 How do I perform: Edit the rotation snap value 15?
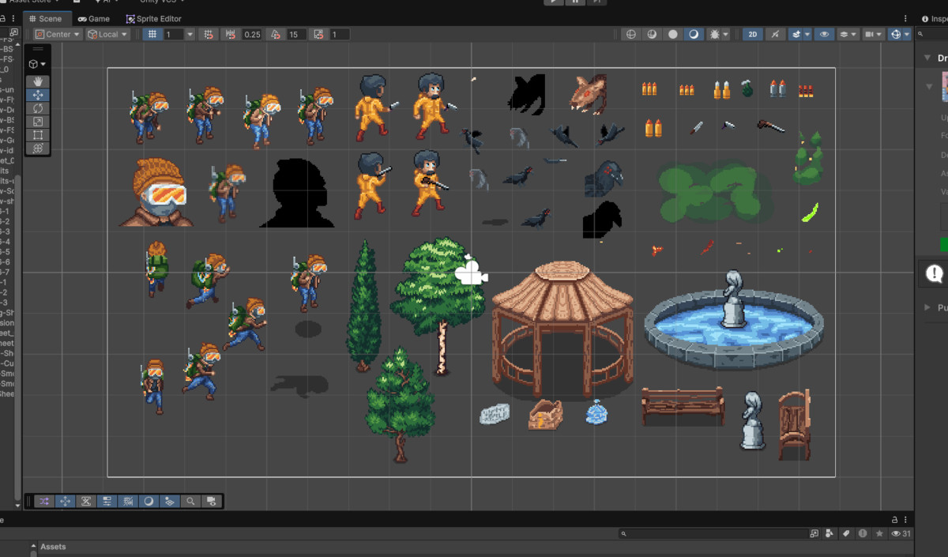pos(296,35)
